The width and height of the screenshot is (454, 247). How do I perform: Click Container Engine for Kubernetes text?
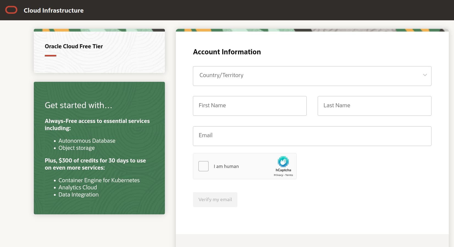pos(99,180)
